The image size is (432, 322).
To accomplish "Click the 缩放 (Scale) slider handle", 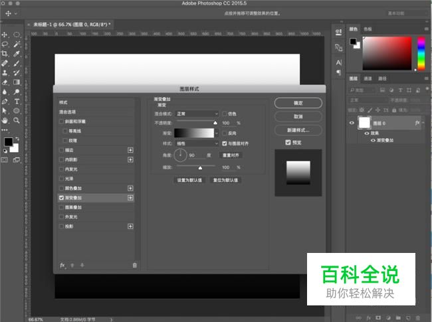I will 200,167.
